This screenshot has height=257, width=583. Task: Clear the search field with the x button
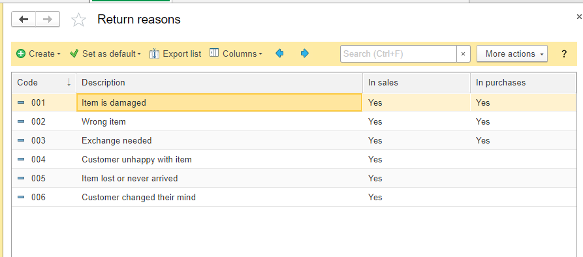(464, 54)
